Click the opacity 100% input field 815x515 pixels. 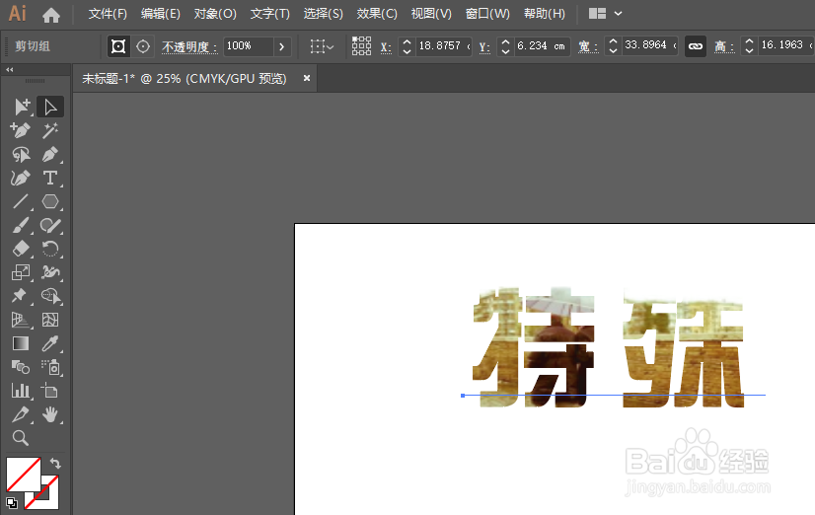249,46
